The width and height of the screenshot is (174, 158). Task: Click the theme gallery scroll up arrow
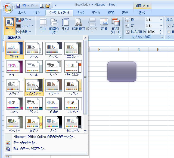[x=85, y=38]
